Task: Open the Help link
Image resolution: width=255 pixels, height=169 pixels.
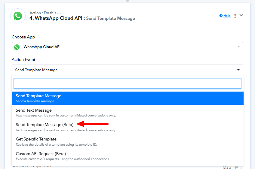Action: pyautogui.click(x=227, y=16)
